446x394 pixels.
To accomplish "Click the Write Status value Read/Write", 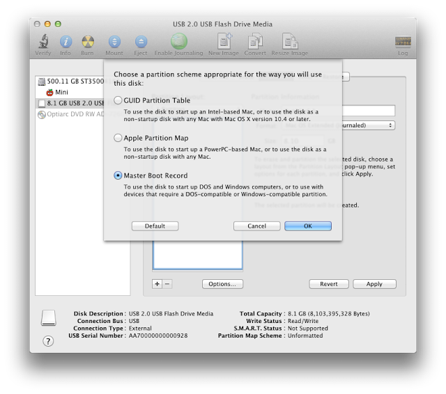I will coord(303,321).
